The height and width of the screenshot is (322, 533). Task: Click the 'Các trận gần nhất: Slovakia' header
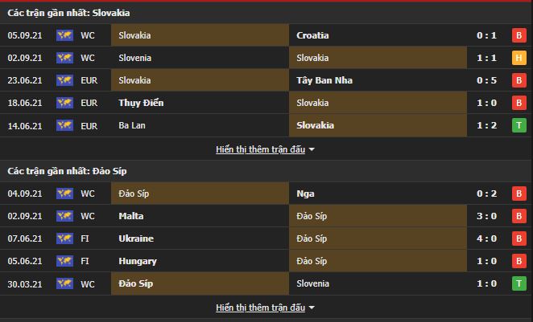coord(68,13)
